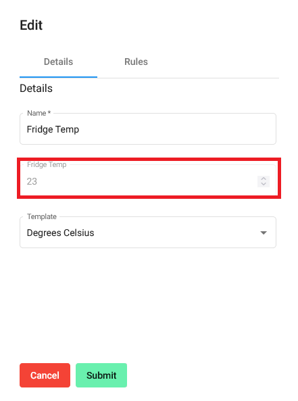Click the value 23 in Fridge Temp field

32,181
